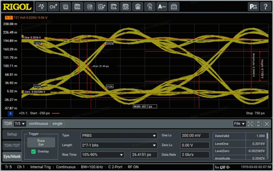Click the blue trace 5 marker by the plot
This screenshot has width=273, height=171.
pyautogui.click(x=11, y=114)
